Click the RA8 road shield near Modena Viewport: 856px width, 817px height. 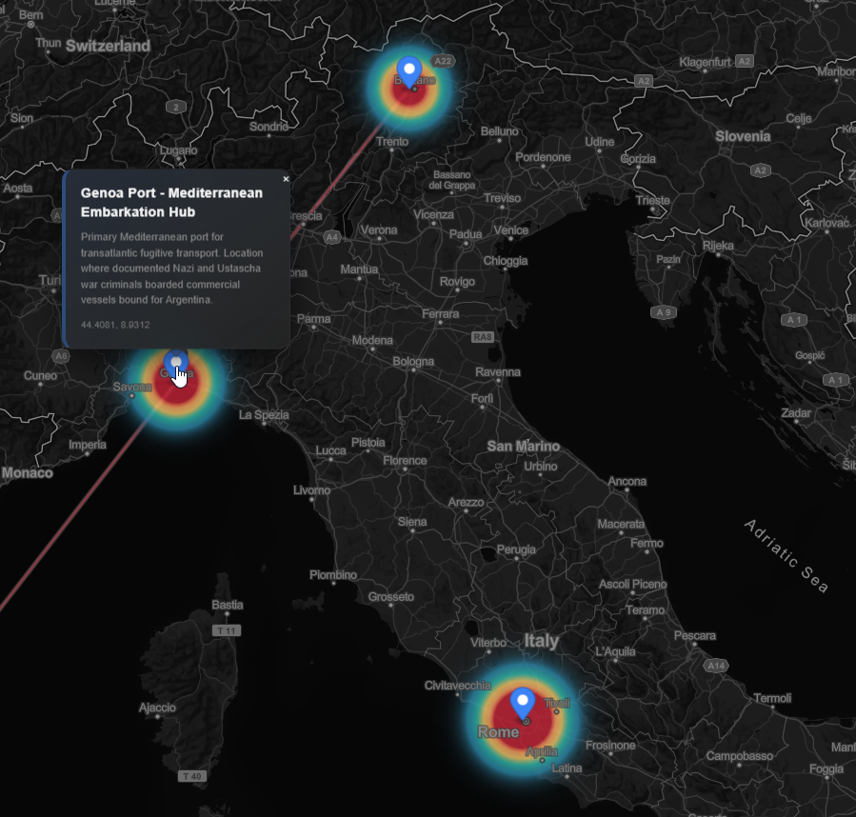pyautogui.click(x=482, y=335)
